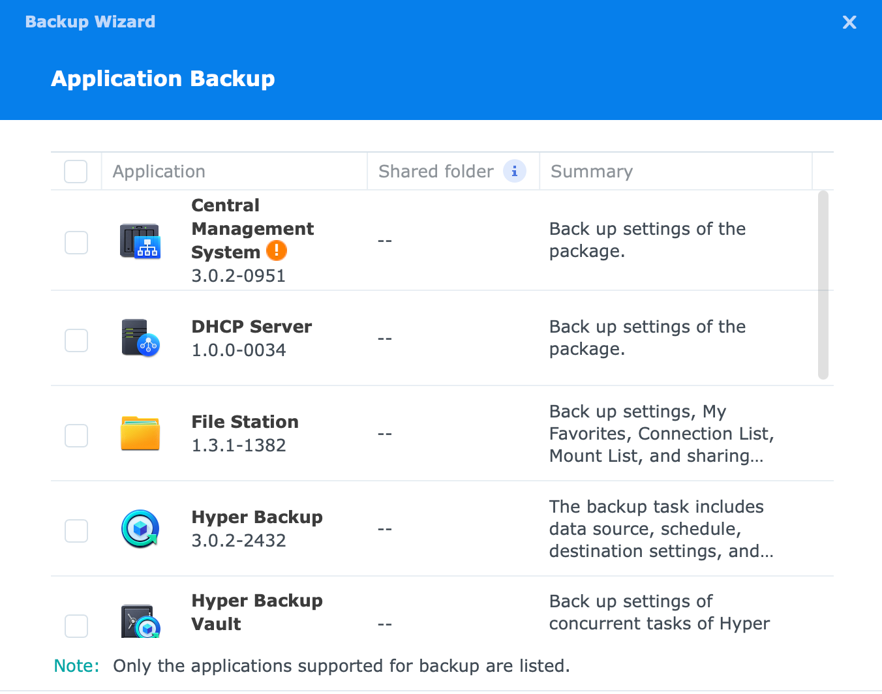Click version text 1.3.1-1382

[239, 445]
